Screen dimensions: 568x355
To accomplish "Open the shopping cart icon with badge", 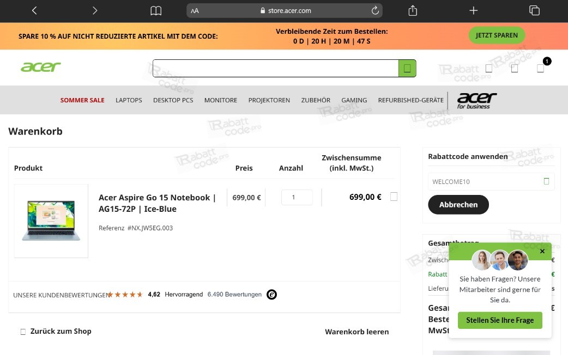I will tap(540, 68).
